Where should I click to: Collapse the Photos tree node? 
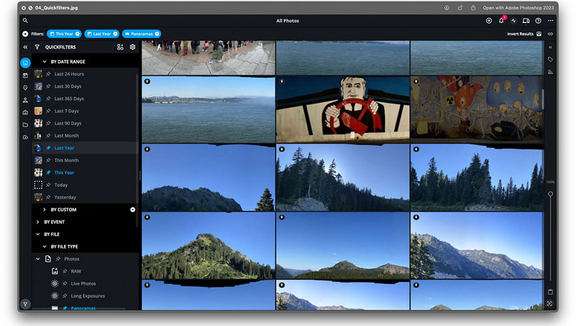[38, 259]
